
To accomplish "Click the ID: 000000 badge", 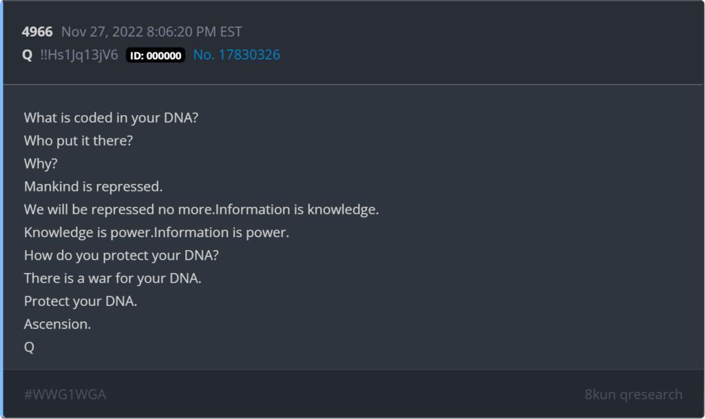I will point(156,55).
